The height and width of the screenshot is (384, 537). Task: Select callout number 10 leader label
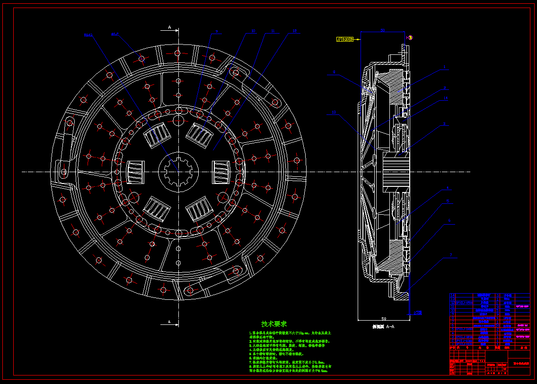(253, 31)
